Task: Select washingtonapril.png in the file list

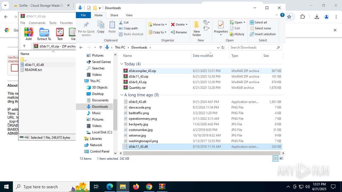Action: click(x=202, y=141)
